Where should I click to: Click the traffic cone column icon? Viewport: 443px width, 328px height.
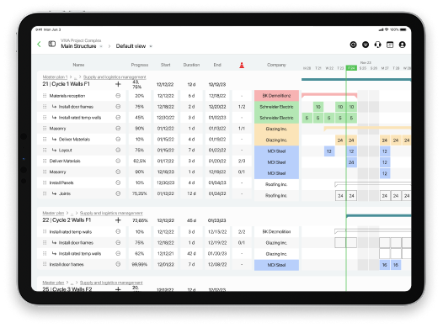click(x=242, y=65)
